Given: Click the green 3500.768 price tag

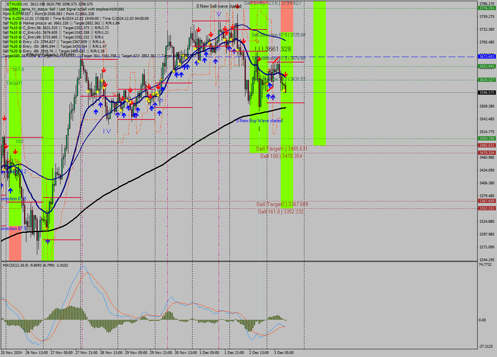Looking at the screenshot, I should tap(487, 138).
